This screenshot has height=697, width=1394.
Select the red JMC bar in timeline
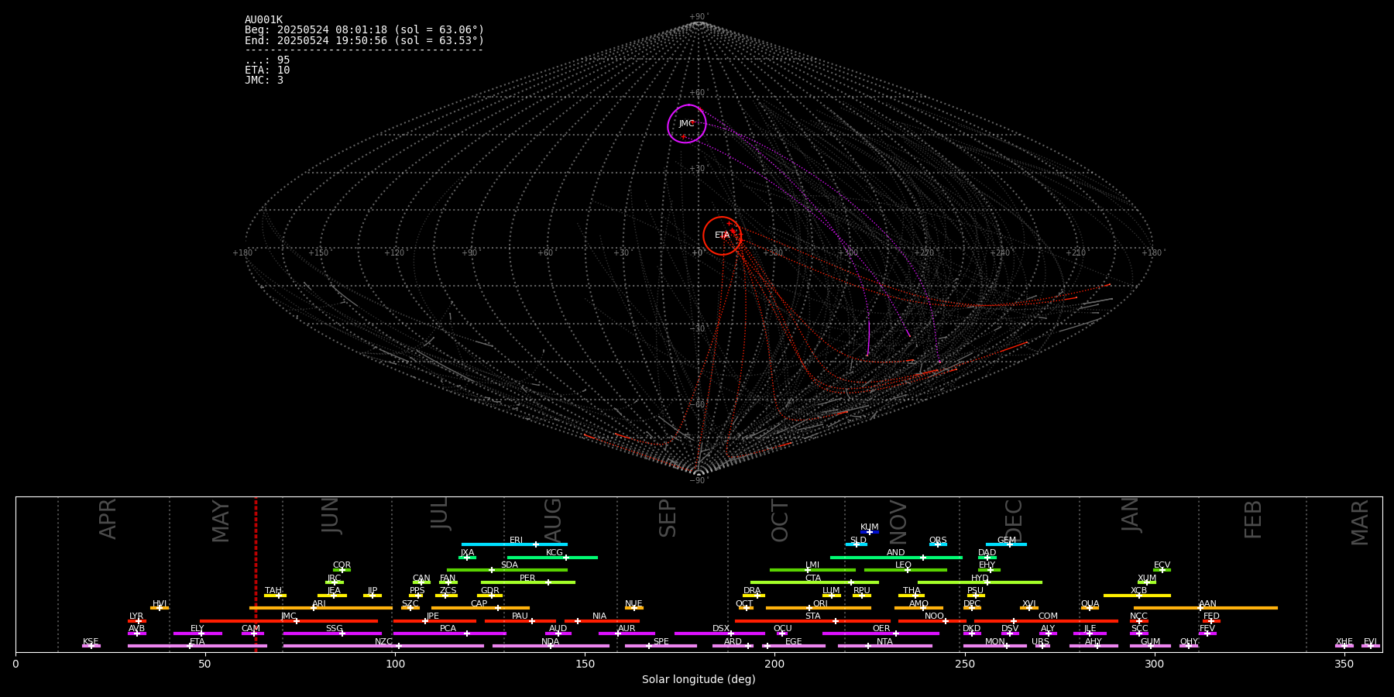point(289,621)
